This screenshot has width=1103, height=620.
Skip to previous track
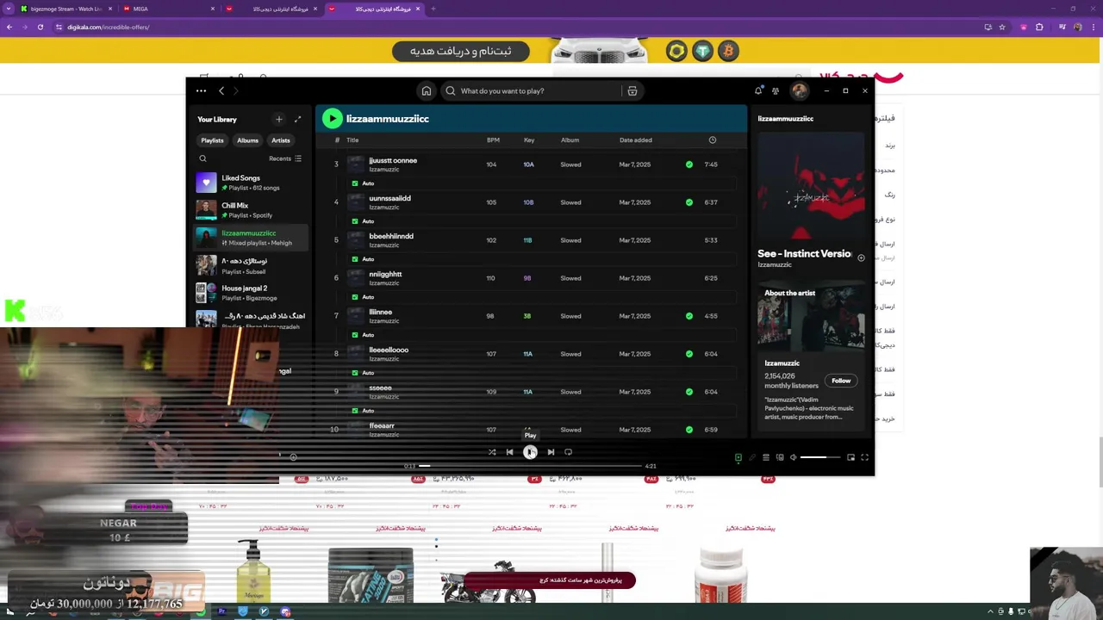pos(509,452)
